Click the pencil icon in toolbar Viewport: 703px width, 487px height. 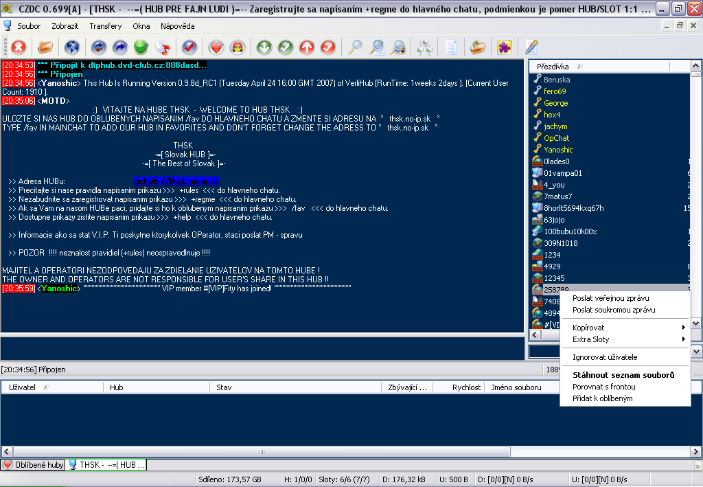coord(531,47)
